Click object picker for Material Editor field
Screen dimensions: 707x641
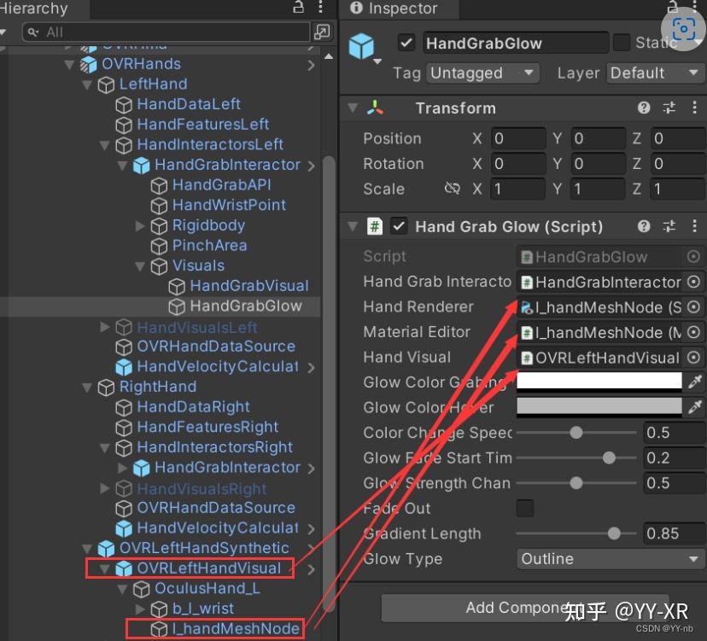[x=693, y=332]
